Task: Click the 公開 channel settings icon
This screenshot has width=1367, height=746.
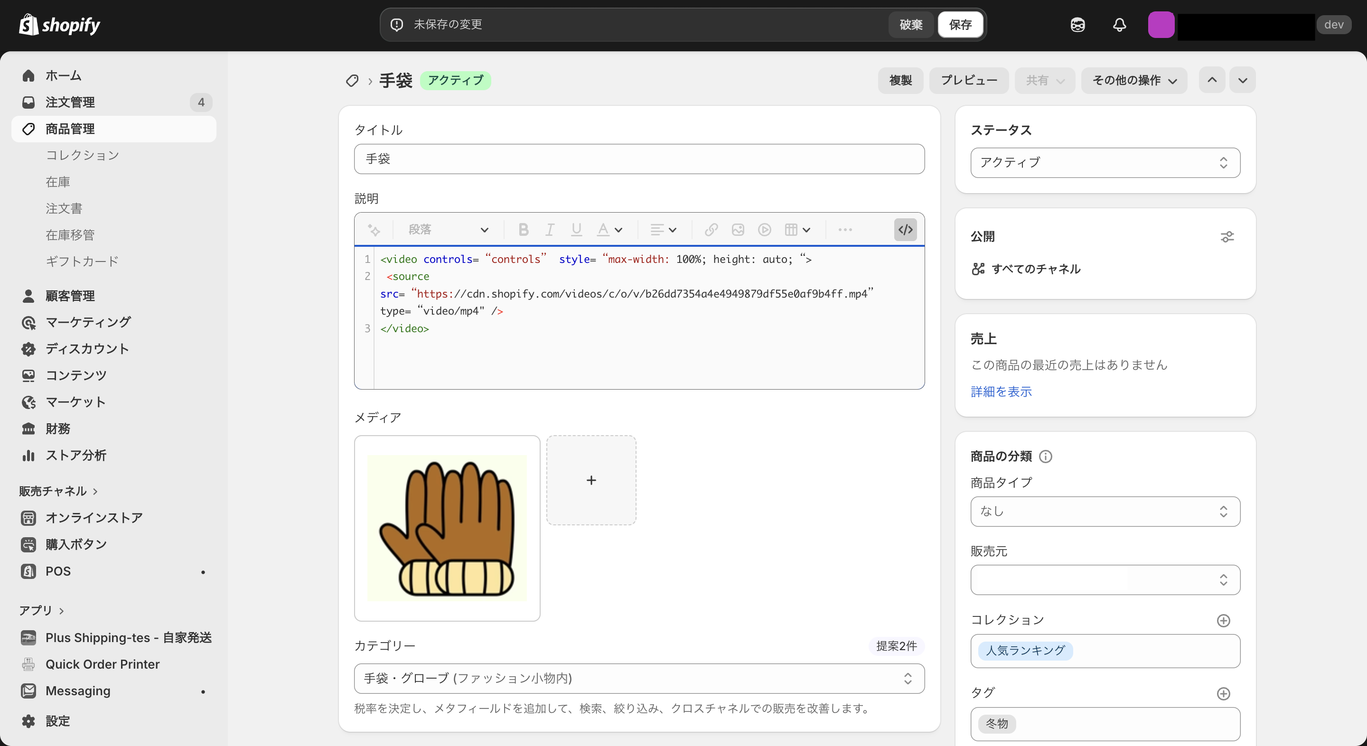Action: pos(1227,237)
